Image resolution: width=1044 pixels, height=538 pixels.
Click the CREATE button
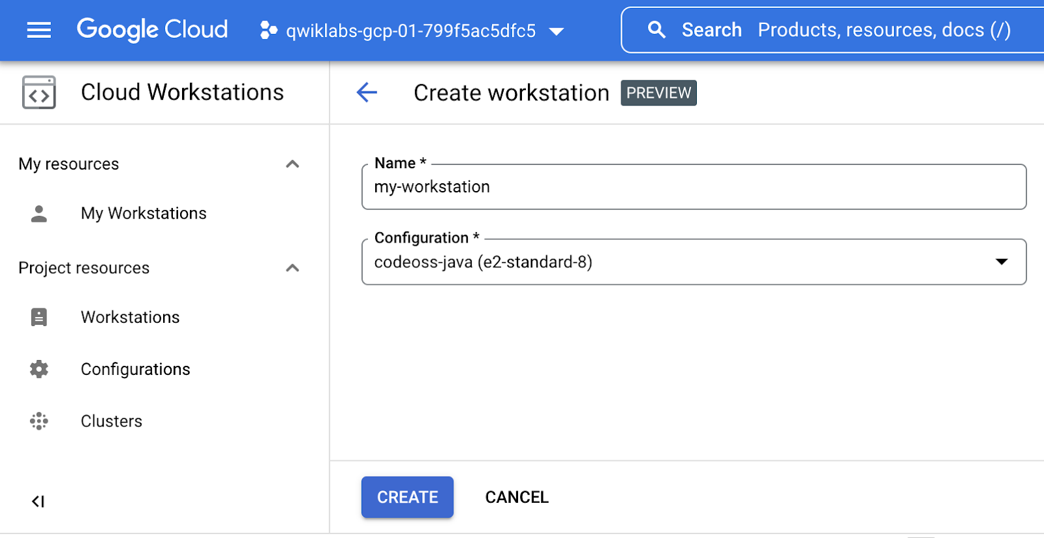point(407,498)
